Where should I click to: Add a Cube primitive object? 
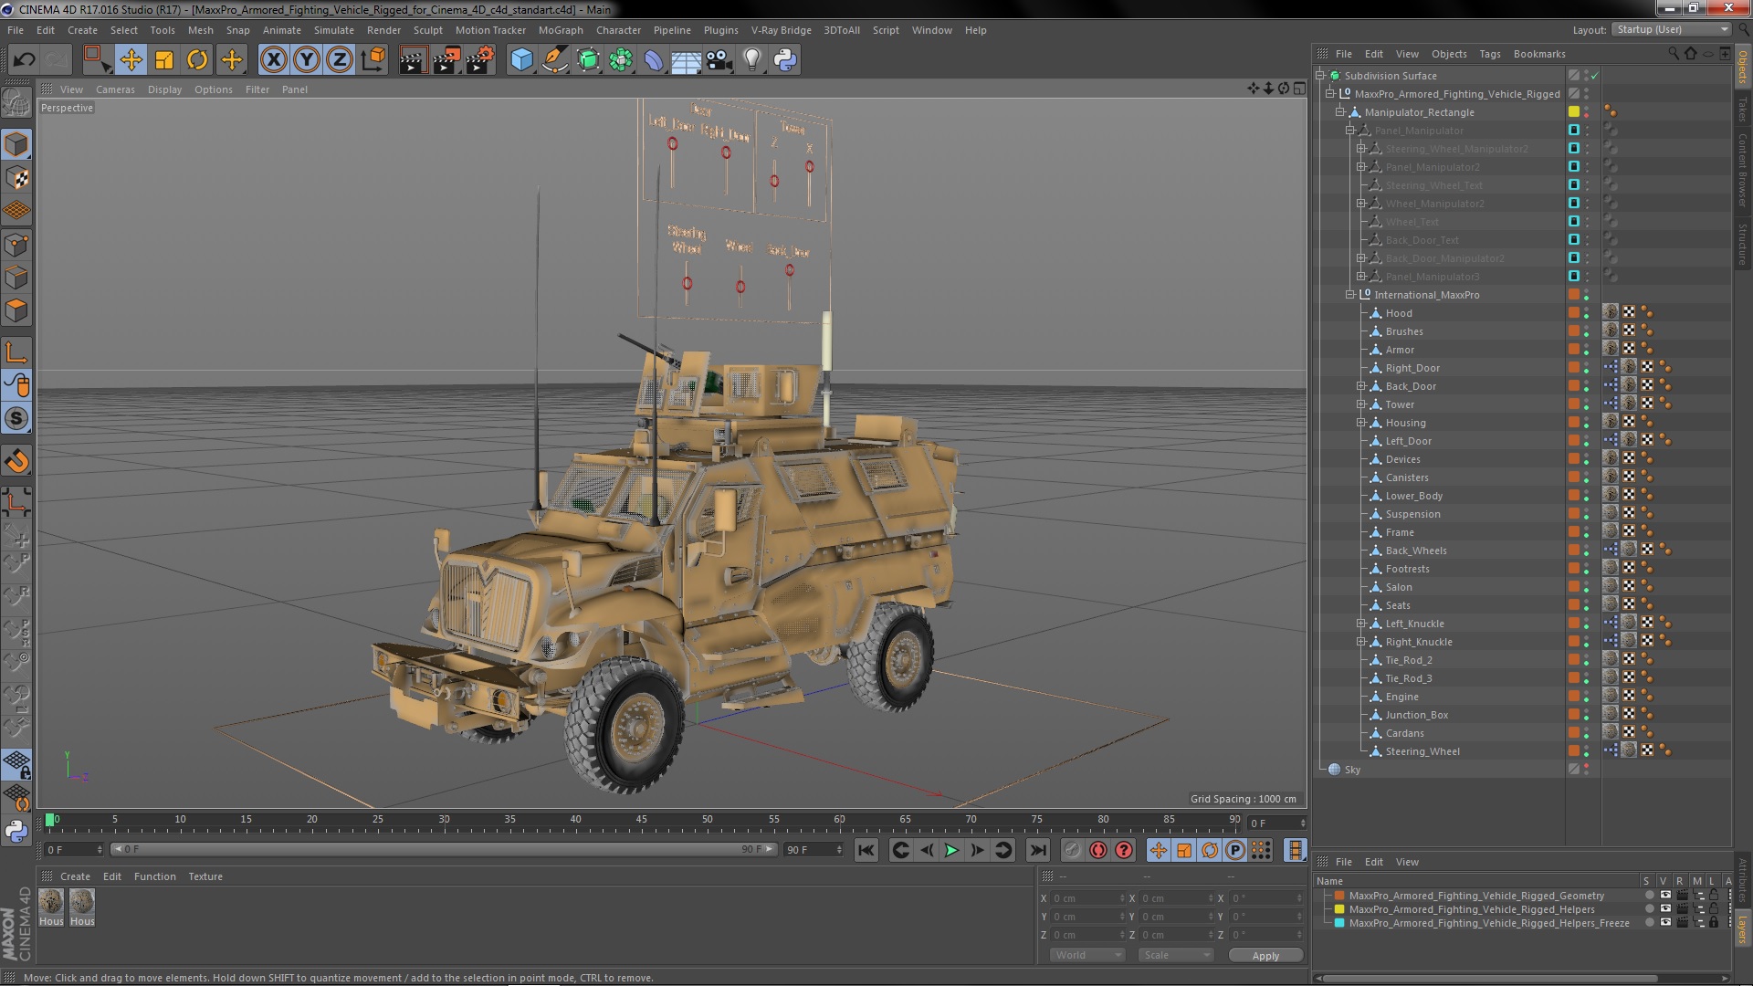point(521,60)
